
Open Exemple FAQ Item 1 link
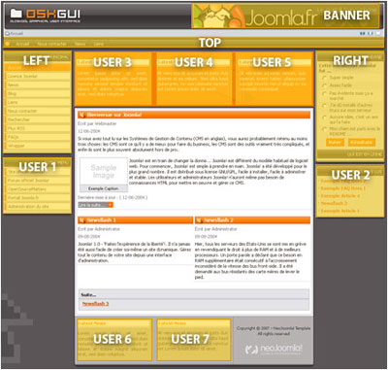click(343, 188)
